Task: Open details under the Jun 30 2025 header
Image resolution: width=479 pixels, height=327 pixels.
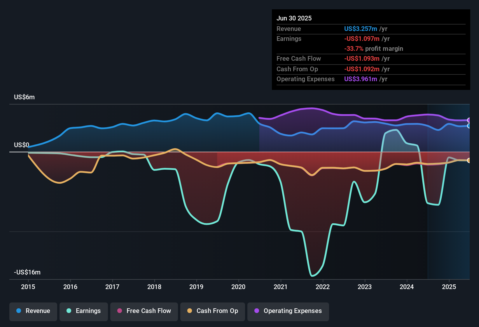Action: 294,18
